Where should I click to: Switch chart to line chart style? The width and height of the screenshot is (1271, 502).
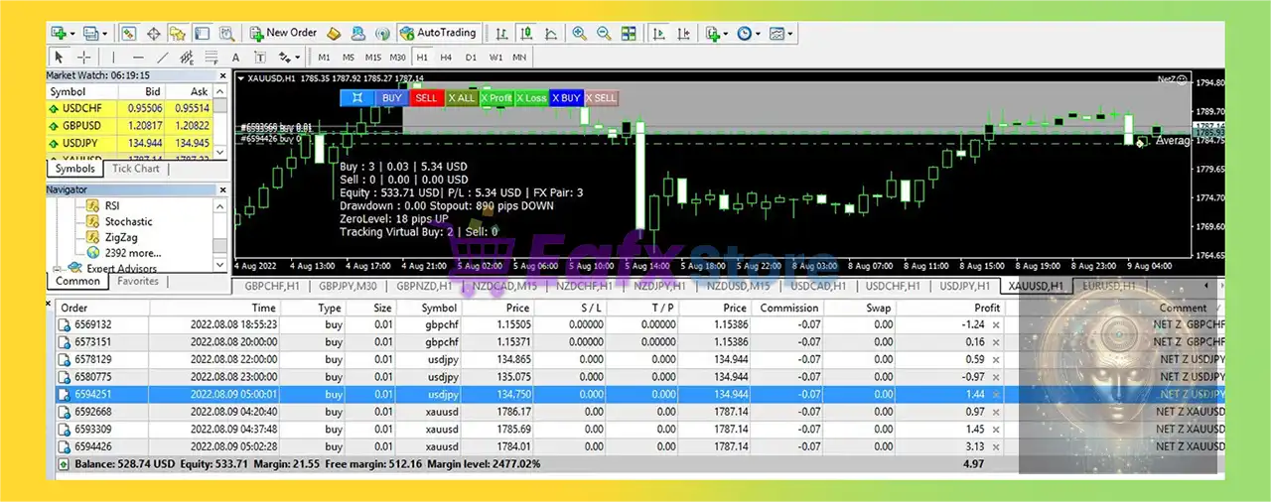click(551, 33)
